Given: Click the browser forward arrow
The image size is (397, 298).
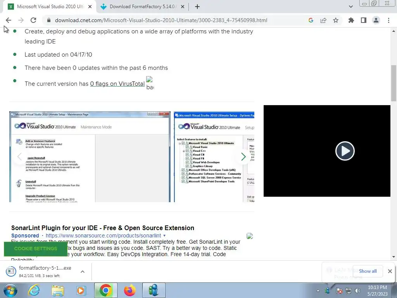Looking at the screenshot, I should pos(21,20).
